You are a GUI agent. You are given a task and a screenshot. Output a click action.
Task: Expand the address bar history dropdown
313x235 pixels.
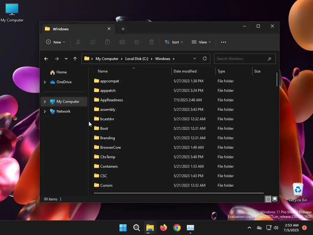[195, 58]
